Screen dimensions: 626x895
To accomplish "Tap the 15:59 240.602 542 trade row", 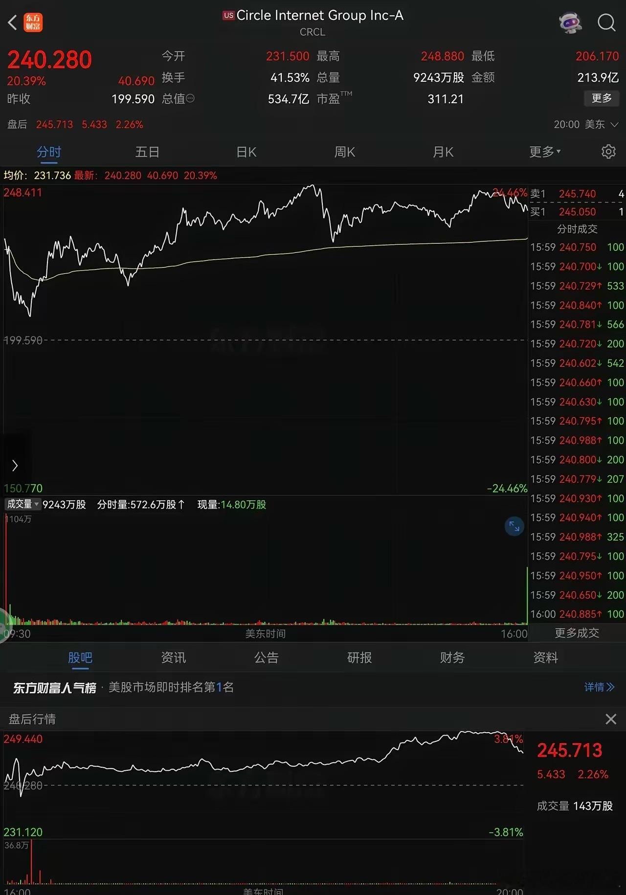I will coord(577,363).
